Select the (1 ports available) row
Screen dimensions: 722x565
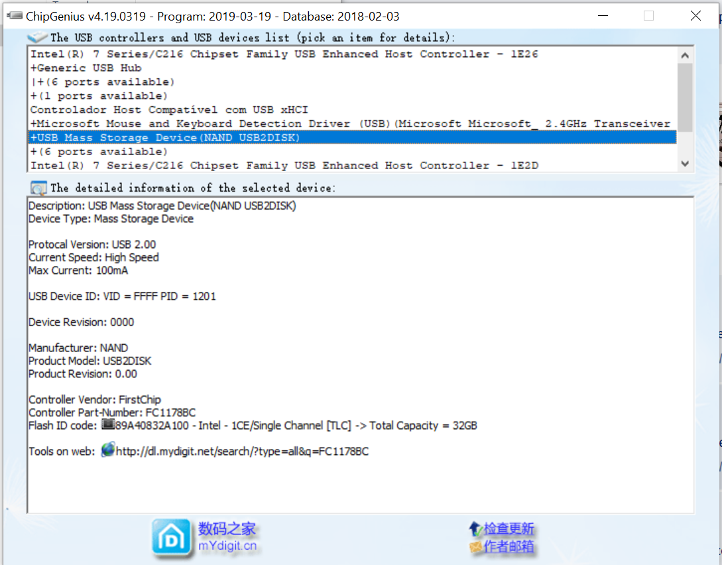tap(352, 95)
